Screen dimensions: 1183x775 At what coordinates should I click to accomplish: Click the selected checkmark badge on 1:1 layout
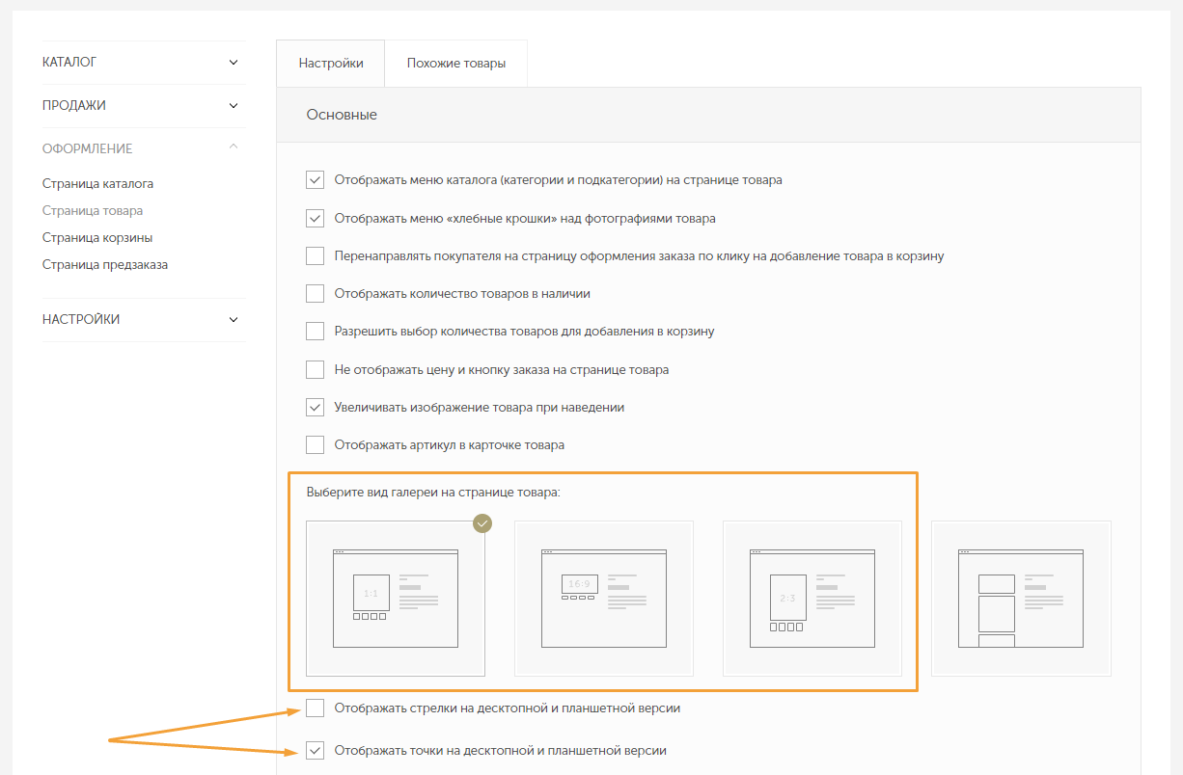pos(482,523)
